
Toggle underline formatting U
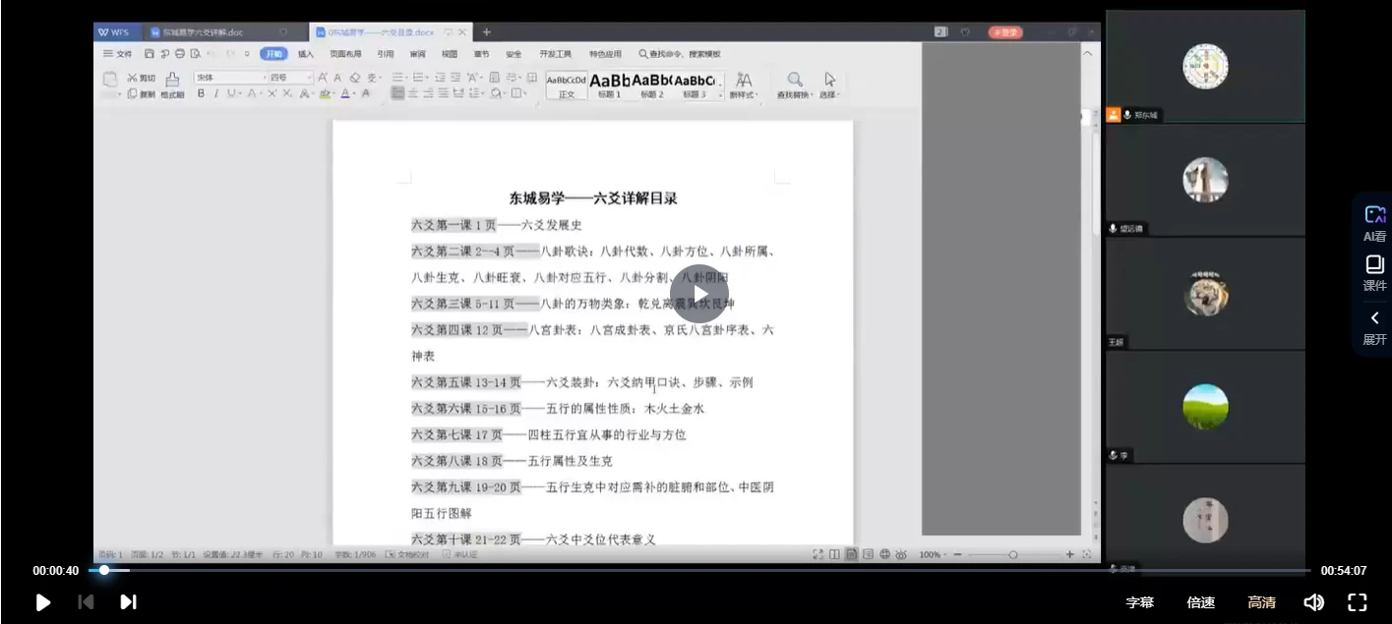tap(231, 93)
